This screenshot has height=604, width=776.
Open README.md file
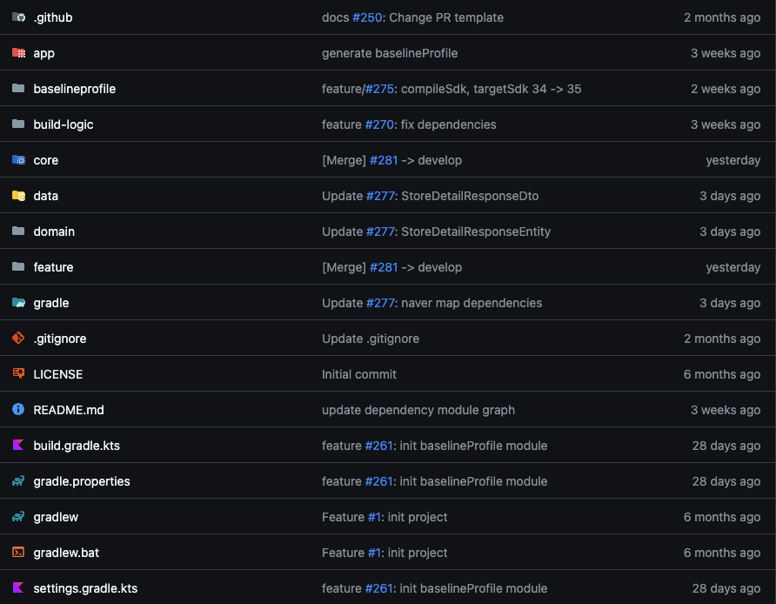click(x=69, y=410)
